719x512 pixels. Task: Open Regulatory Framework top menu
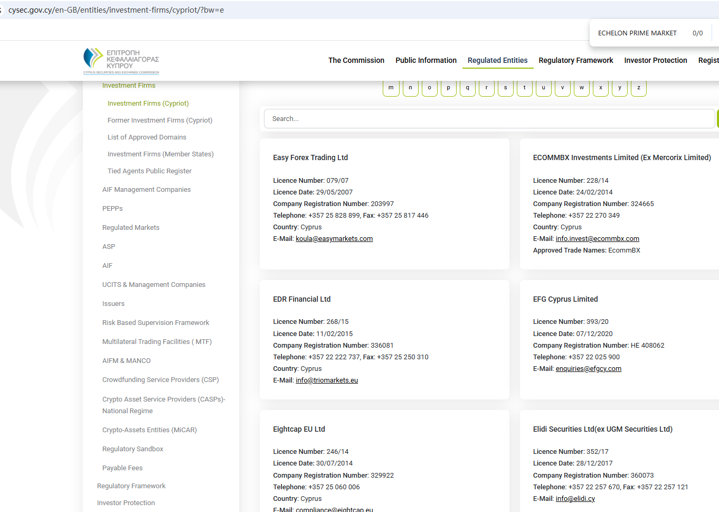coord(575,60)
